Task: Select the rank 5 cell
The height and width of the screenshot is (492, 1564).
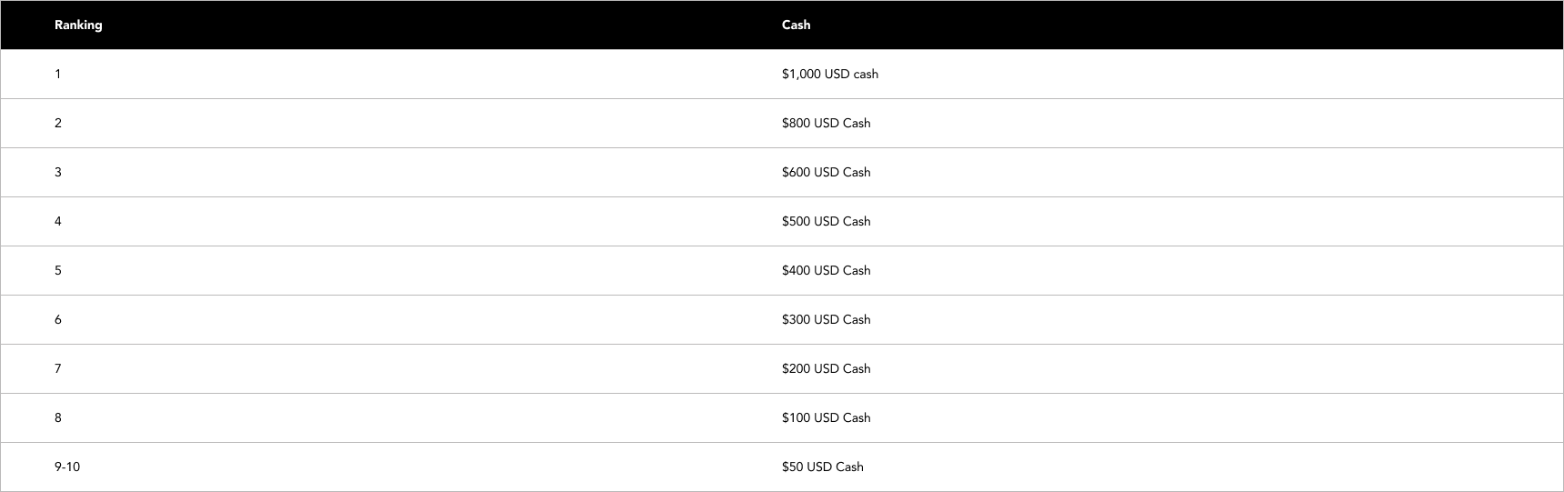Action: 58,270
